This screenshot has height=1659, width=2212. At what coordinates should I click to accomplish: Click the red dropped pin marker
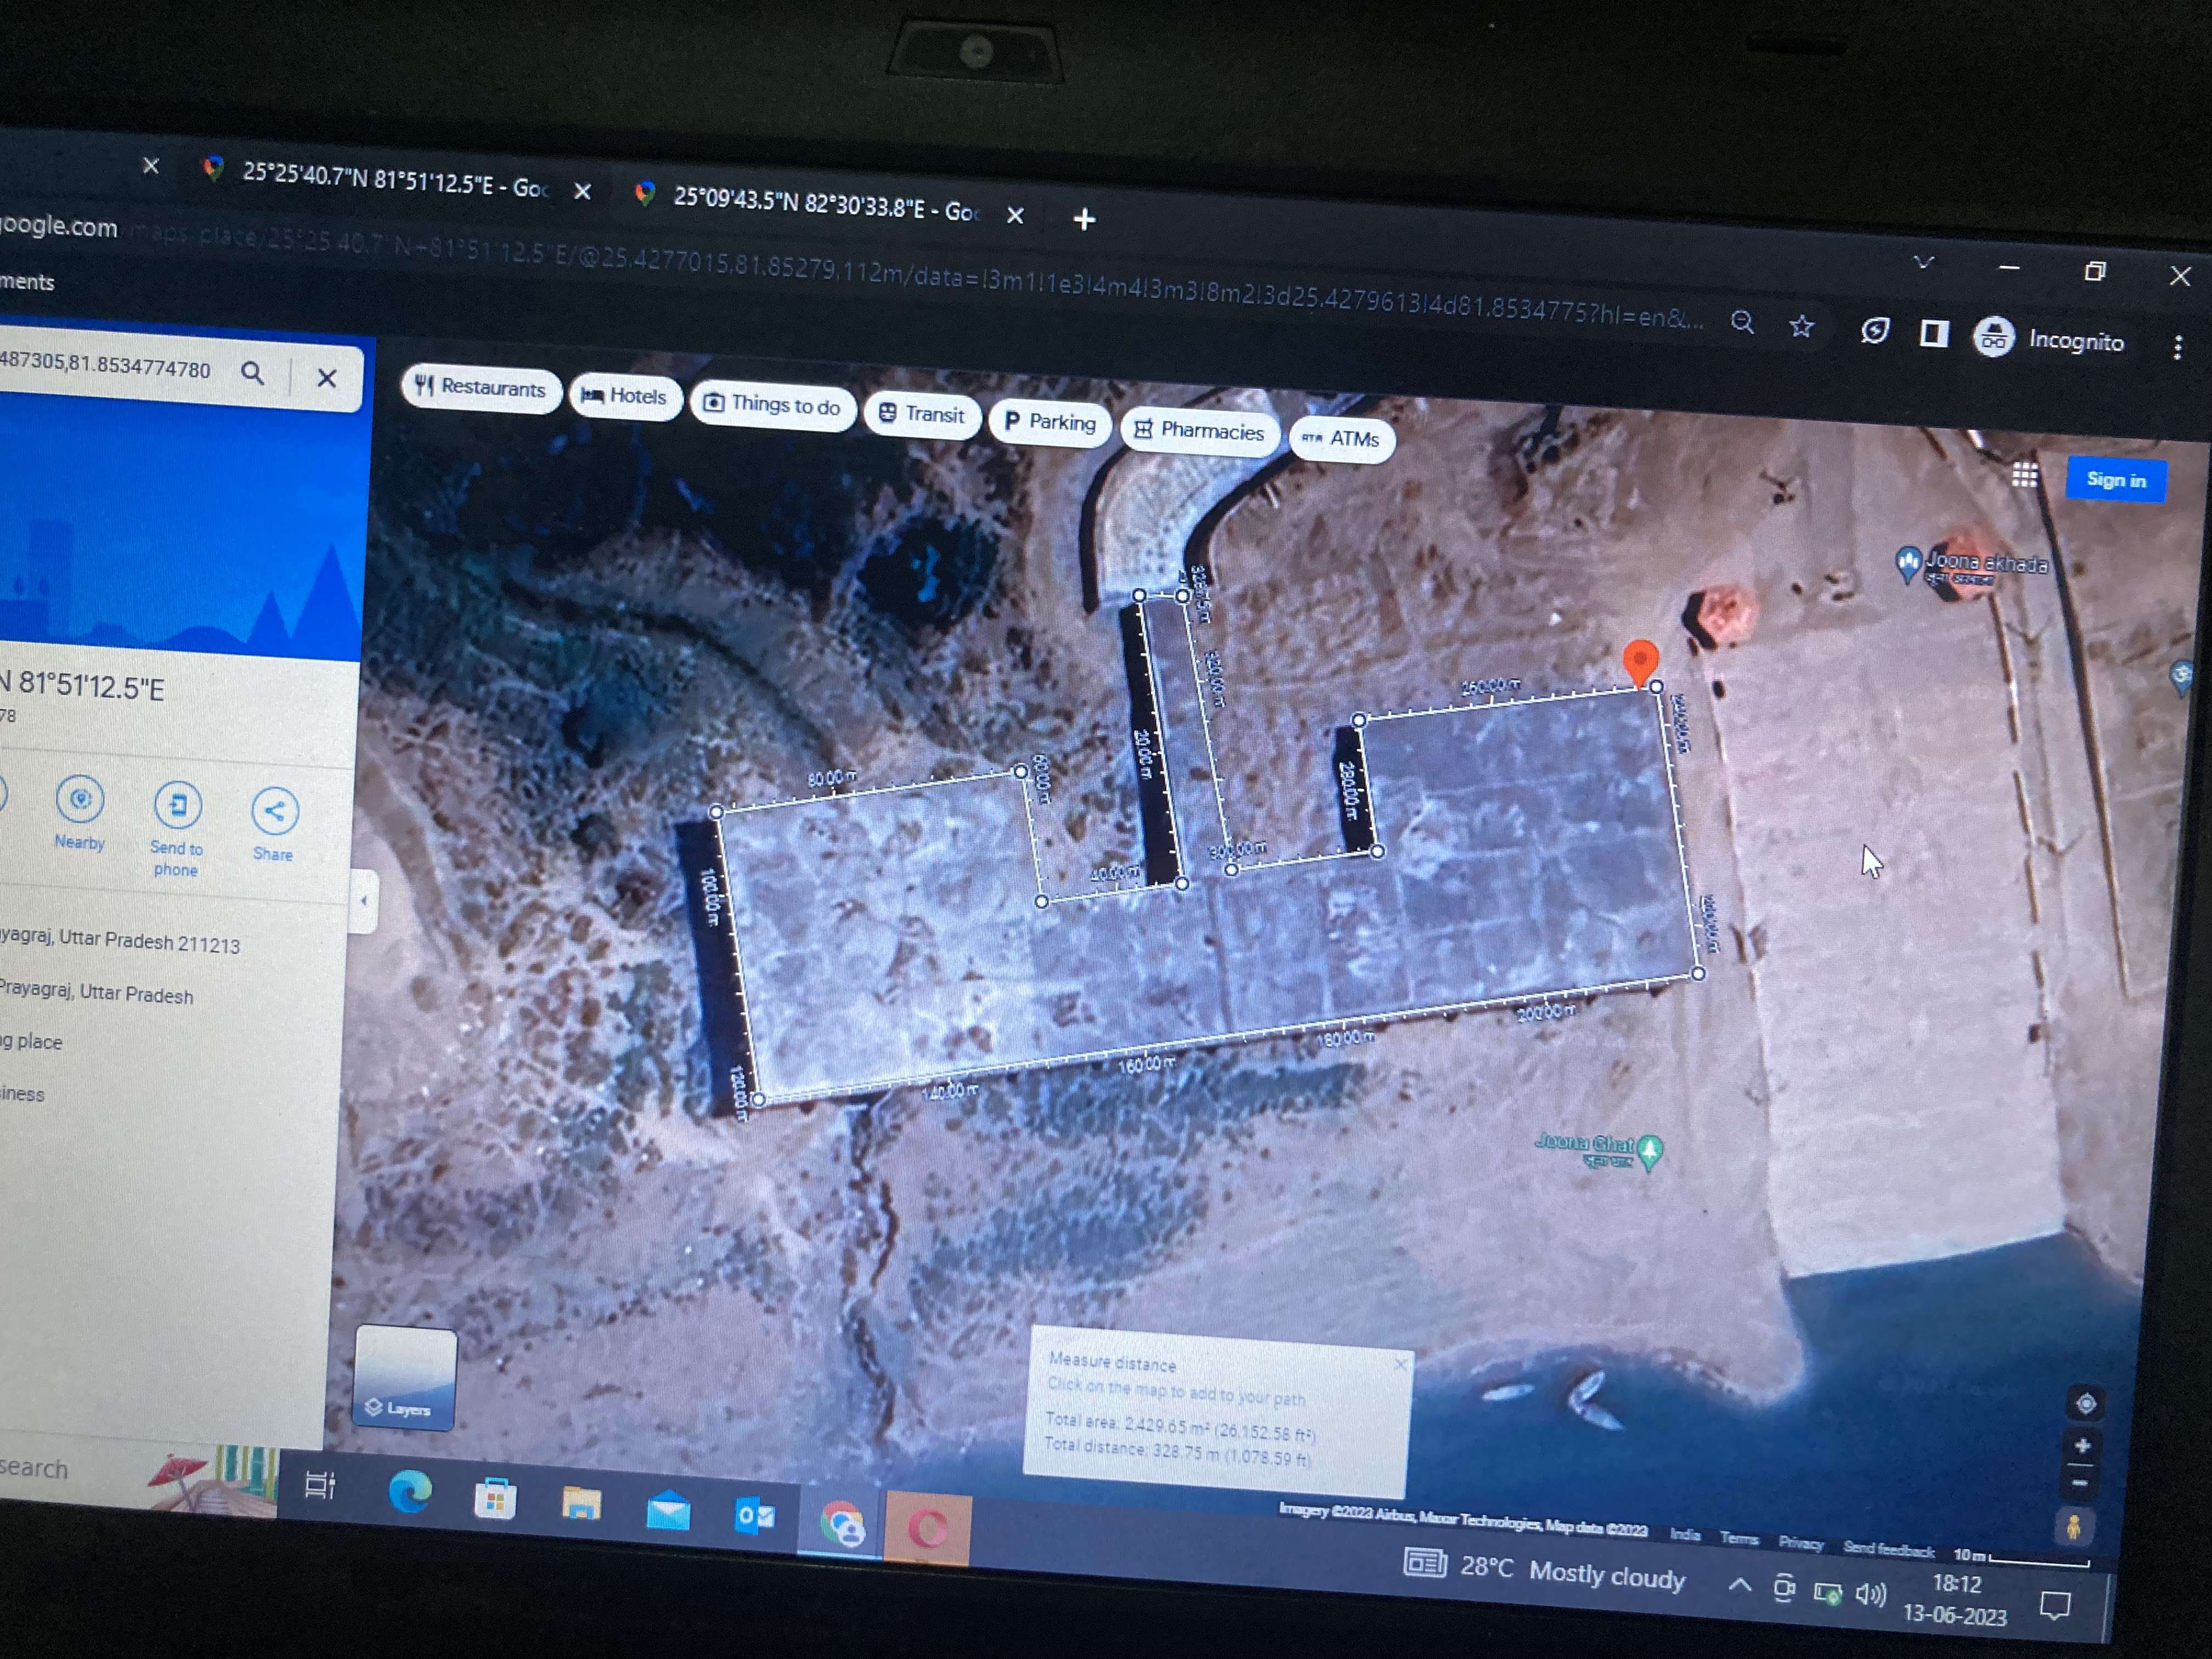point(1640,662)
